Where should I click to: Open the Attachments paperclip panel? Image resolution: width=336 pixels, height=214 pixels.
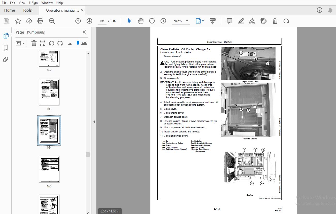[6, 60]
